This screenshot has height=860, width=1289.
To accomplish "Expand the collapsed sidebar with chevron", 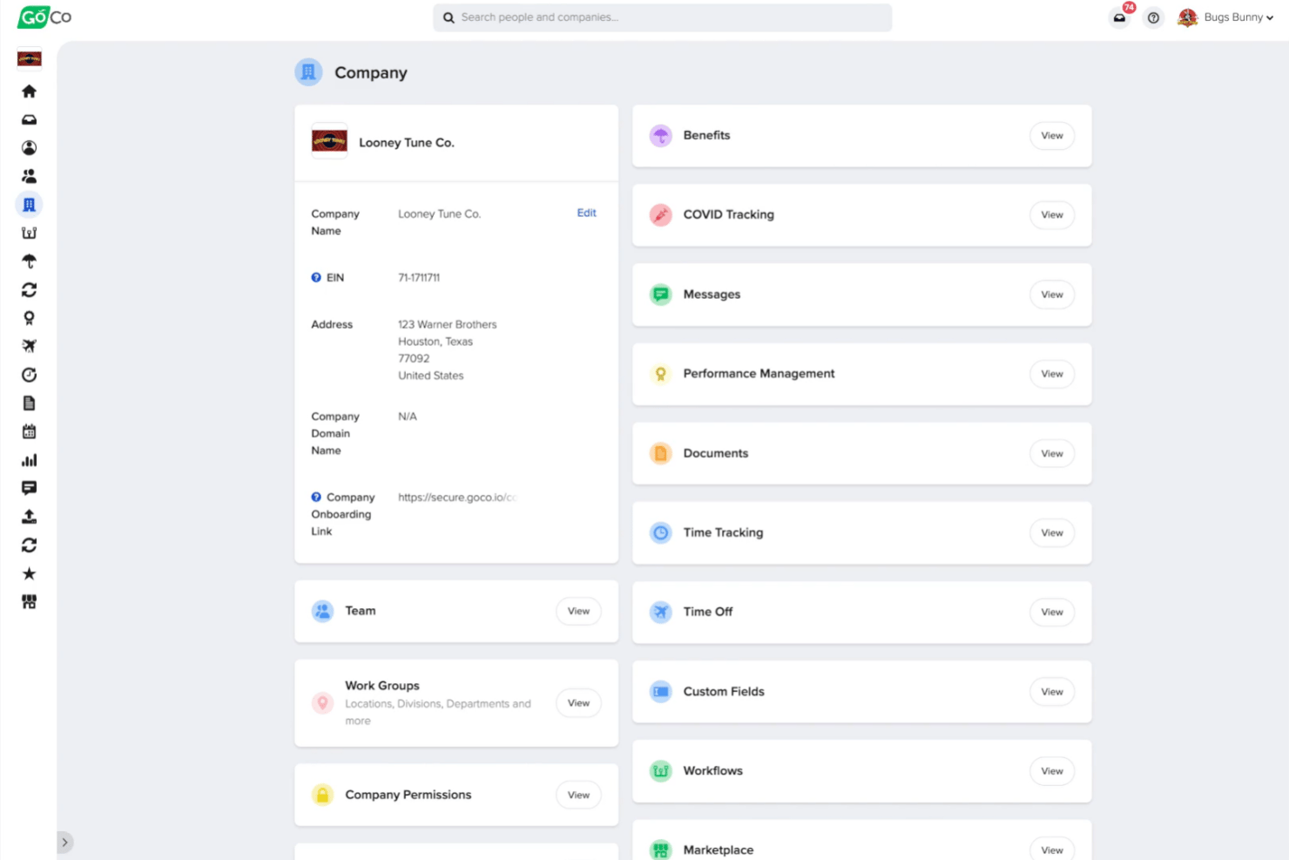I will [x=64, y=843].
